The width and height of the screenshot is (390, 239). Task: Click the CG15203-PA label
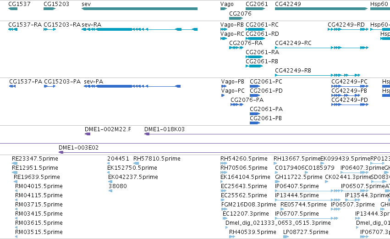click(62, 82)
